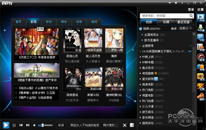Toggle the pin-on-top icon in title bar
The height and width of the screenshot is (130, 206).
click(x=170, y=3)
